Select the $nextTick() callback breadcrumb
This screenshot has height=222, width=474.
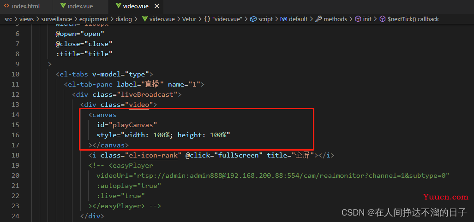pyautogui.click(x=413, y=19)
